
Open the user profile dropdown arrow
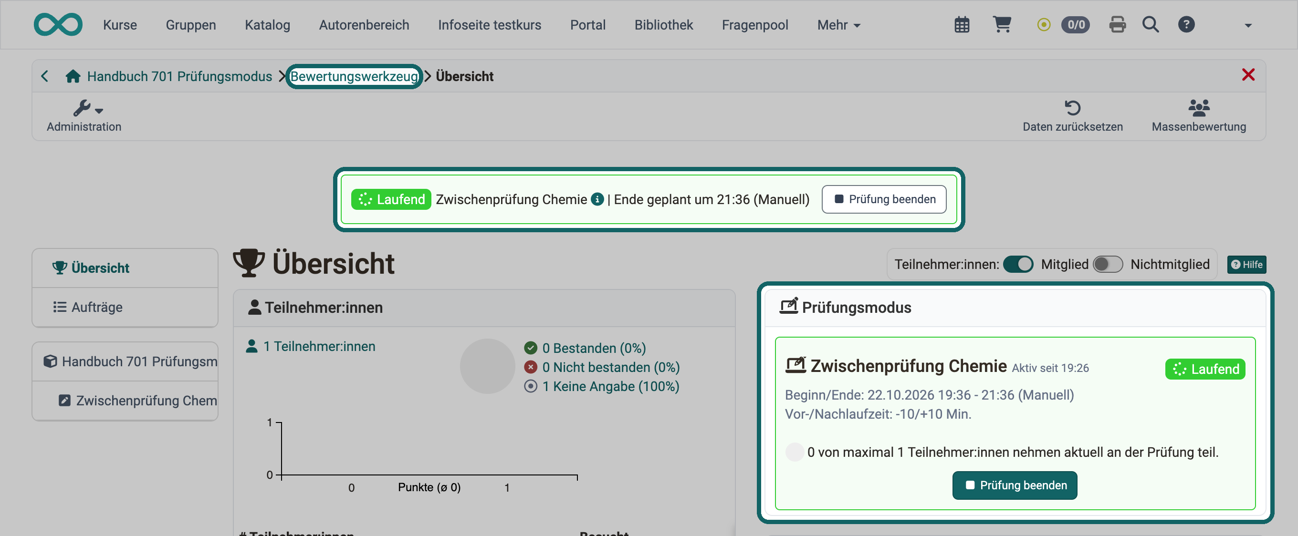pos(1247,25)
